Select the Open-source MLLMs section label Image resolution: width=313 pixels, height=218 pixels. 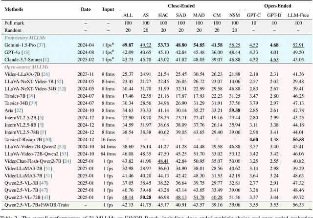point(24,67)
